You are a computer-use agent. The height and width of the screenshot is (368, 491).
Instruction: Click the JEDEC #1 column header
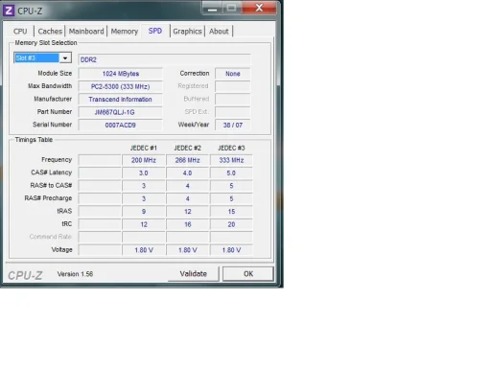point(144,148)
